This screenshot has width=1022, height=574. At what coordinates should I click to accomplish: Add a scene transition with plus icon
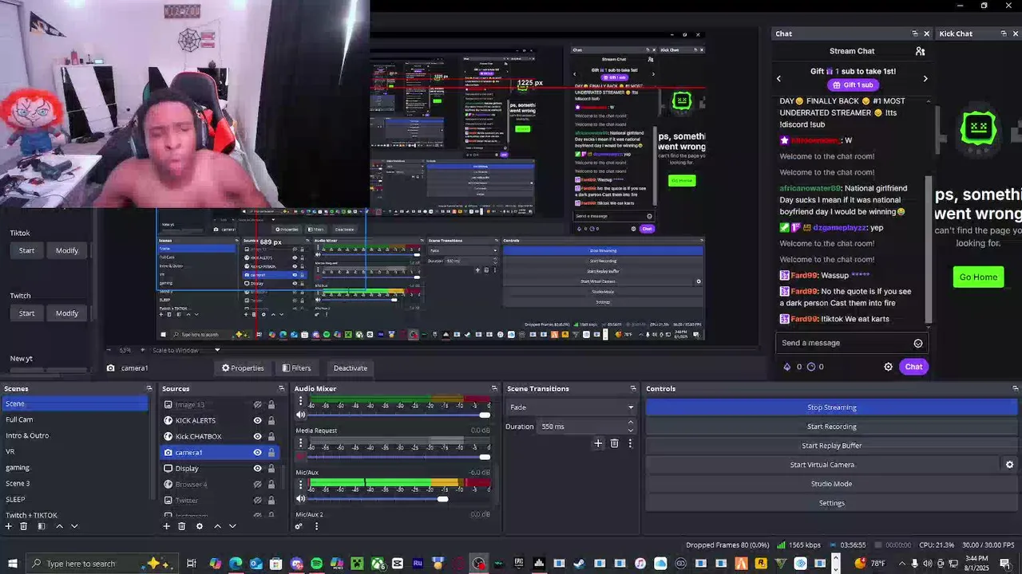[597, 443]
